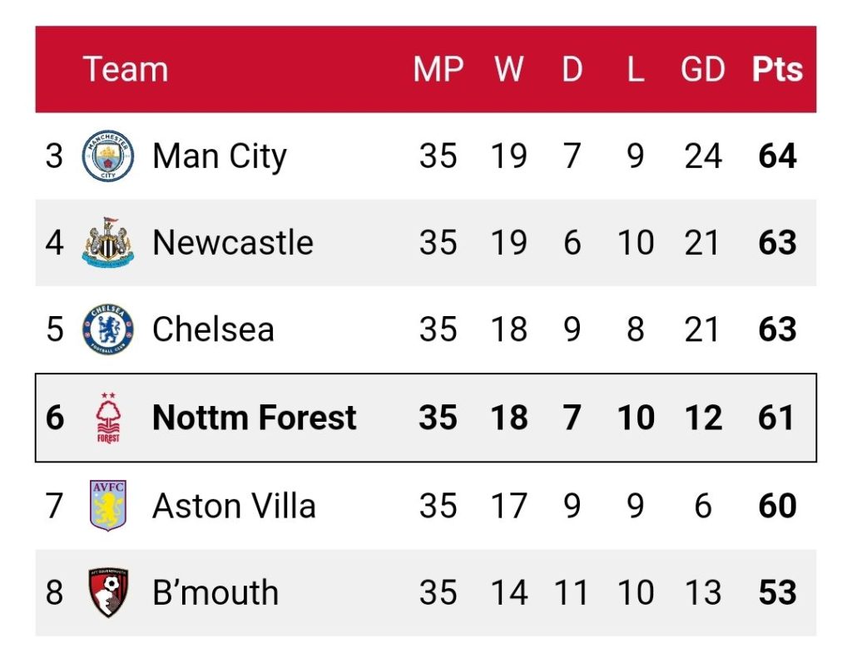Click the Newcastle United crest icon
Image resolution: width=852 pixels, height=663 pixels.
(107, 242)
